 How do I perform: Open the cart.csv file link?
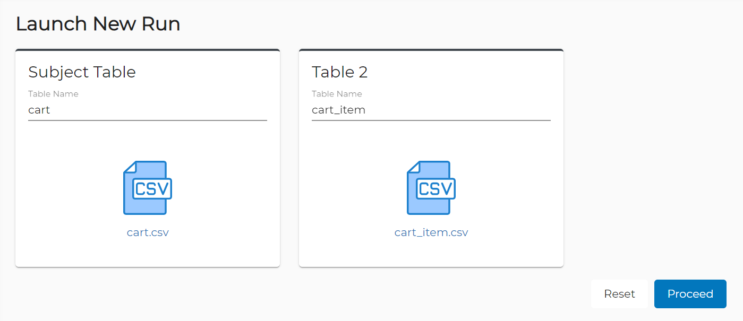148,232
